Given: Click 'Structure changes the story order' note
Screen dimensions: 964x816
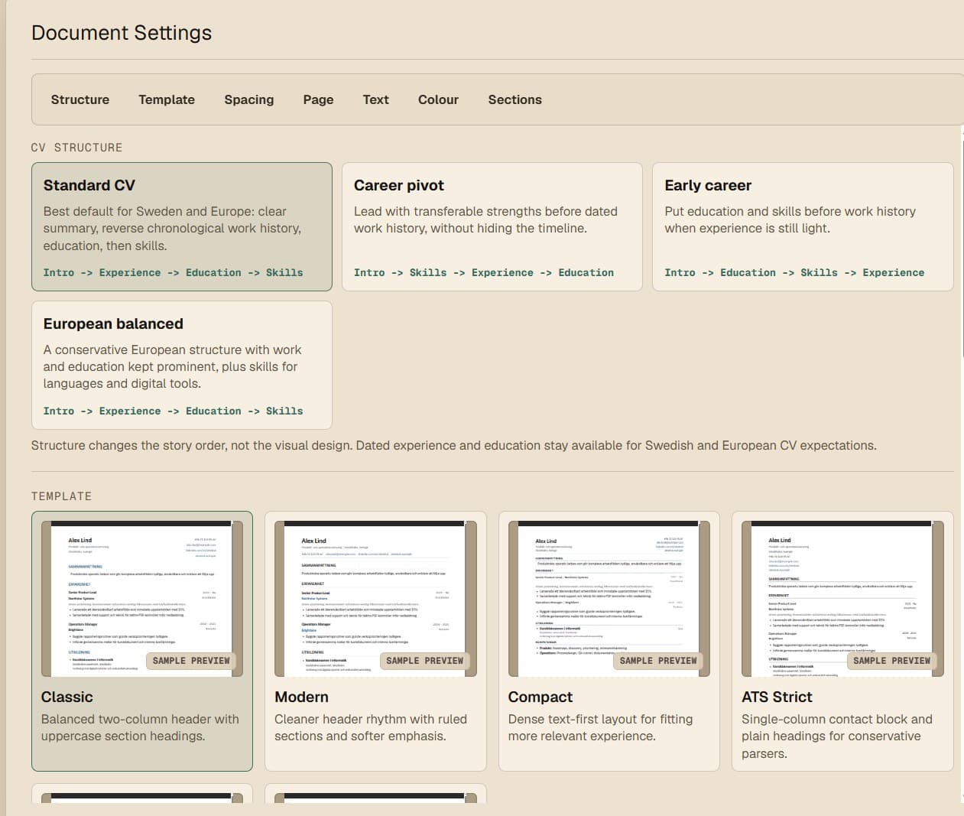Looking at the screenshot, I should tap(454, 445).
